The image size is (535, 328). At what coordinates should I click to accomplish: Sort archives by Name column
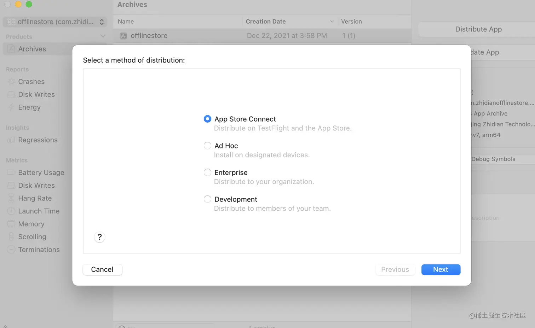pos(126,22)
